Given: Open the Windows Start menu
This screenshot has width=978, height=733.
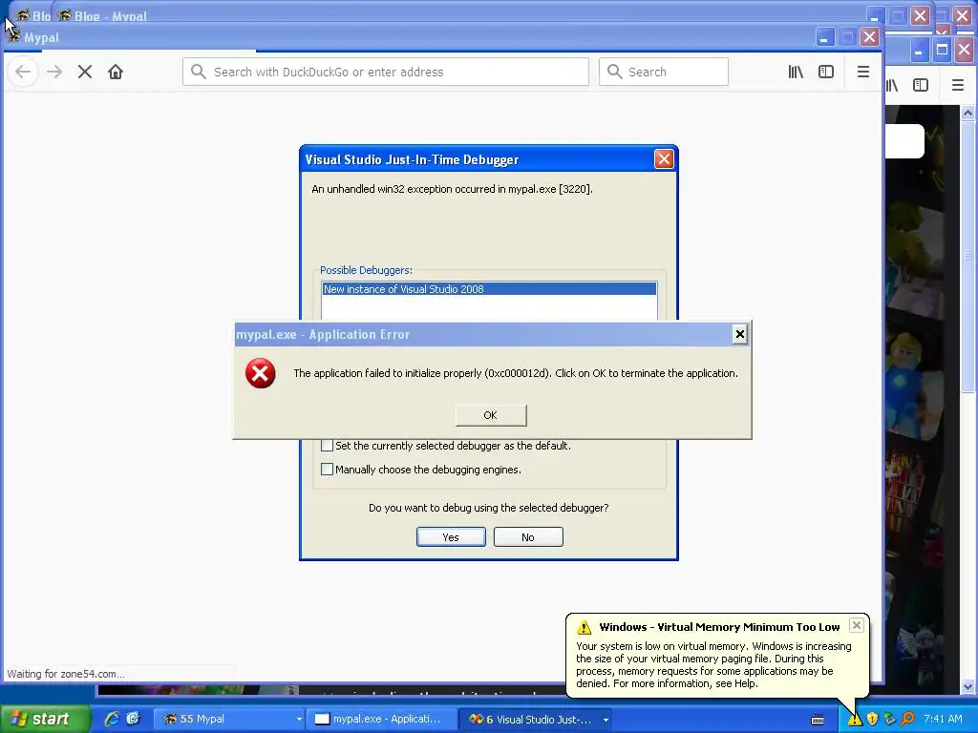Looking at the screenshot, I should pos(44,719).
